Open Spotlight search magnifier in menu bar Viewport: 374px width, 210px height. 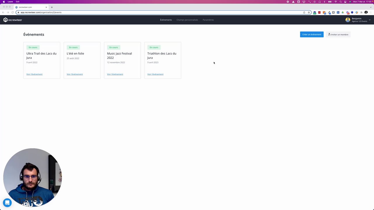click(x=341, y=2)
